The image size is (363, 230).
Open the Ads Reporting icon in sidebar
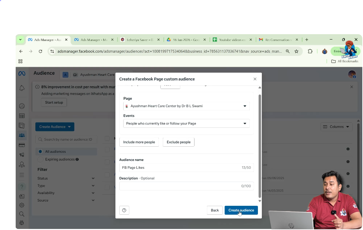22,125
